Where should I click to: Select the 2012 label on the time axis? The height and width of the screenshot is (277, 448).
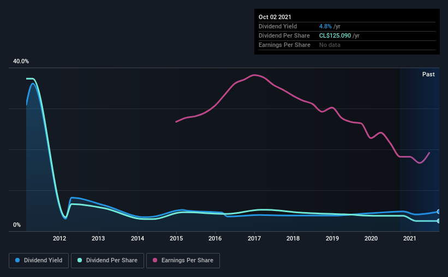(59, 238)
